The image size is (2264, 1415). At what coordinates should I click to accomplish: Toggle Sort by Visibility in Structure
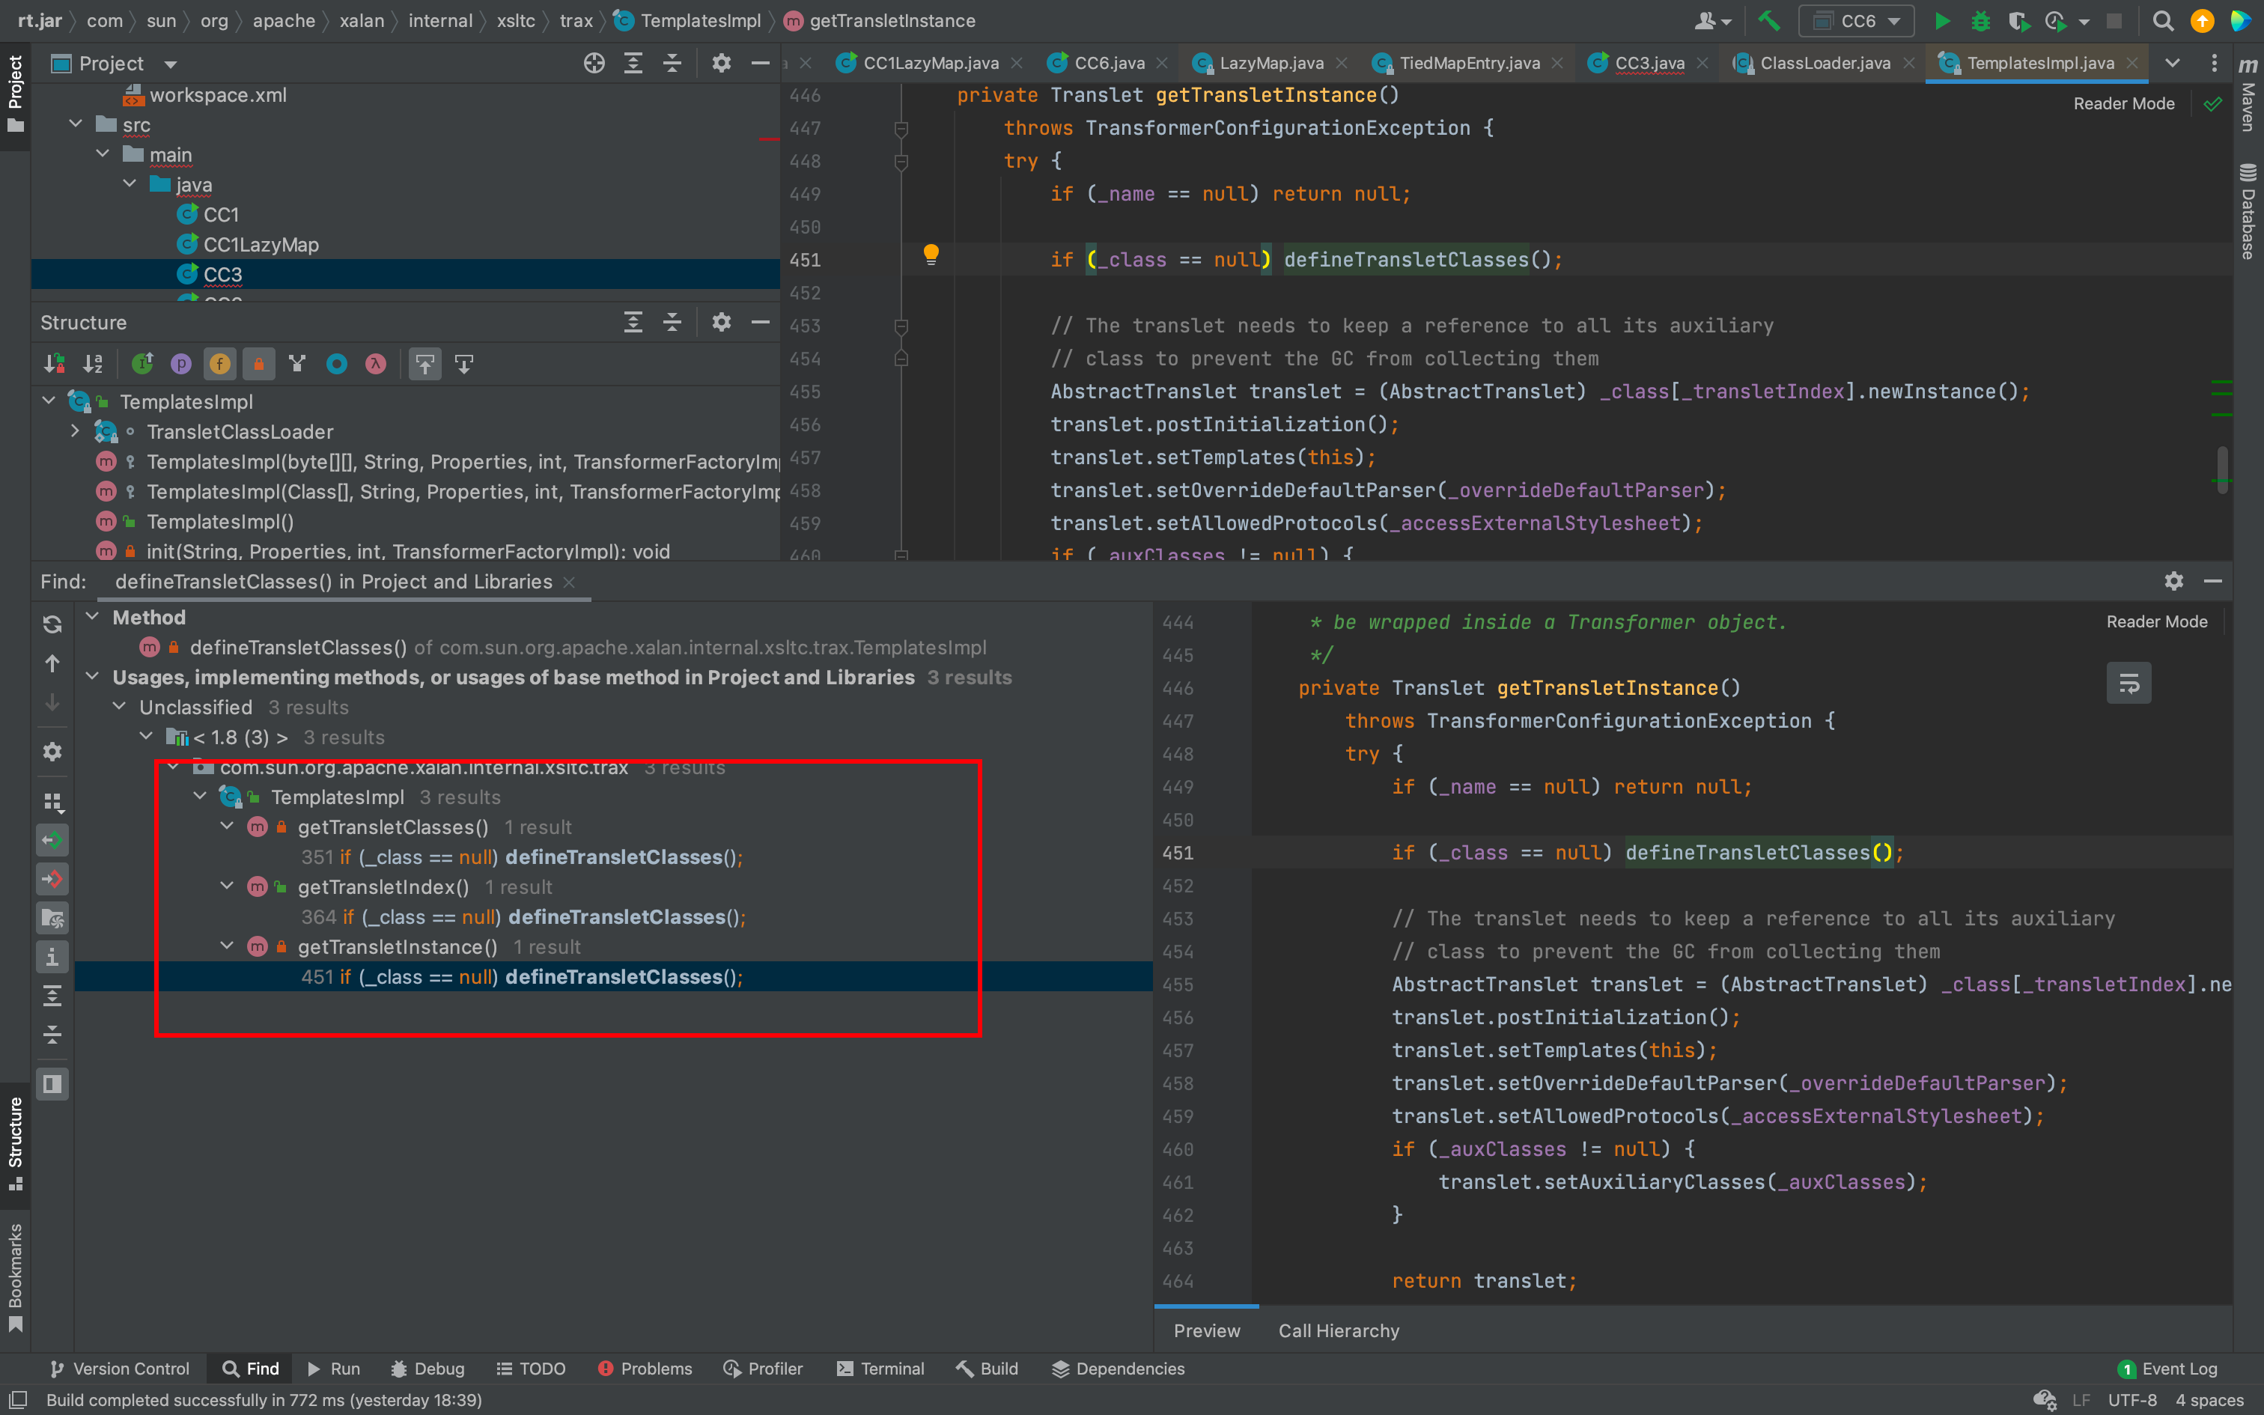tap(54, 364)
